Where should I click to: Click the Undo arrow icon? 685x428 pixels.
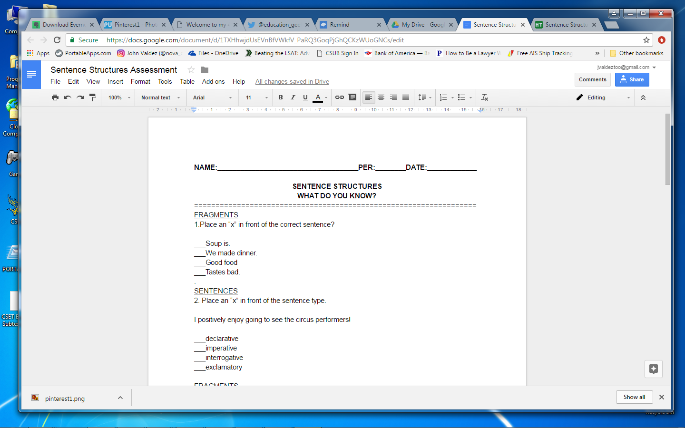[x=68, y=97]
